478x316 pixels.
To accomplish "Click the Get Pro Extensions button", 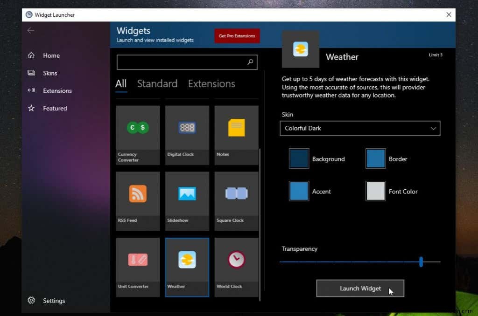I will click(x=237, y=35).
